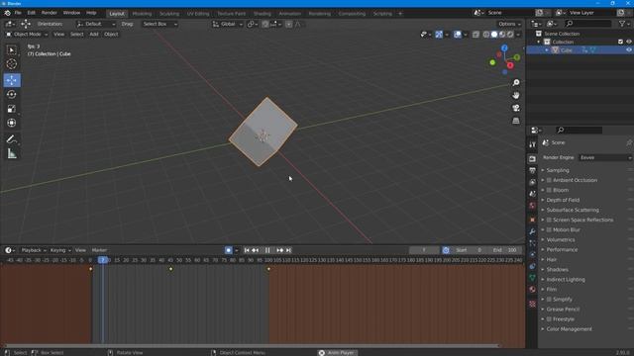Open the timeline editor type icon
This screenshot has width=634, height=356.
[10, 250]
